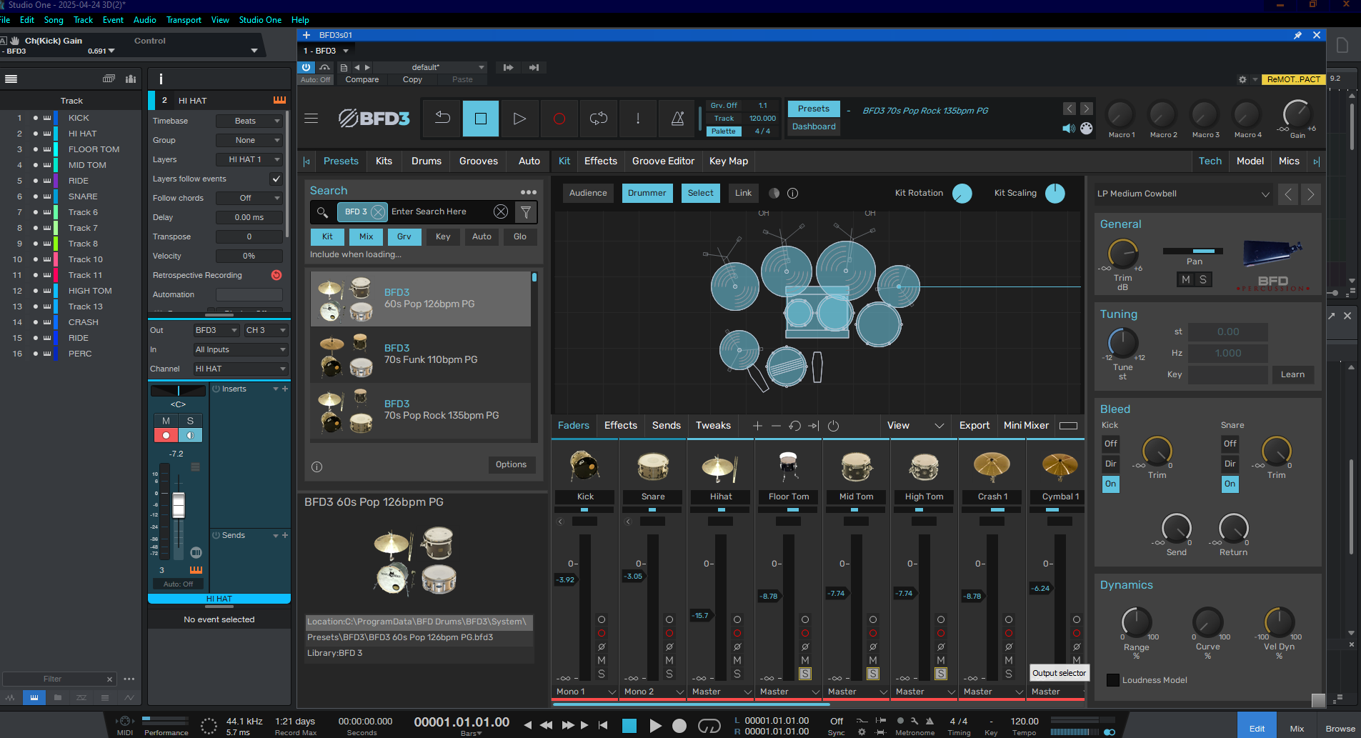Clear the search text field
1361x738 pixels.
pyautogui.click(x=501, y=211)
